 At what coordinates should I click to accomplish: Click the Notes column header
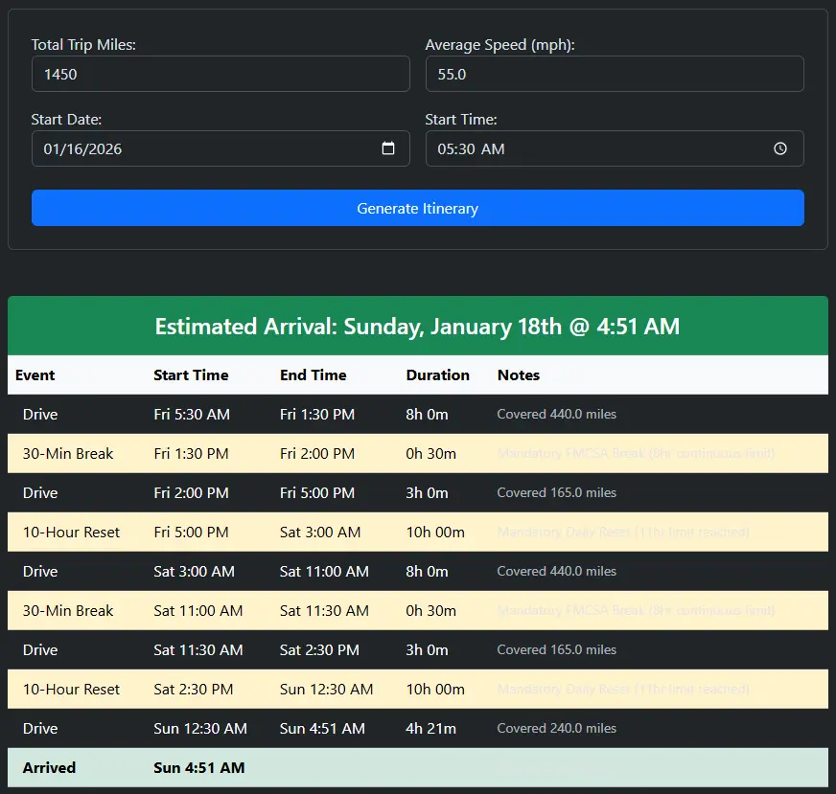click(519, 374)
